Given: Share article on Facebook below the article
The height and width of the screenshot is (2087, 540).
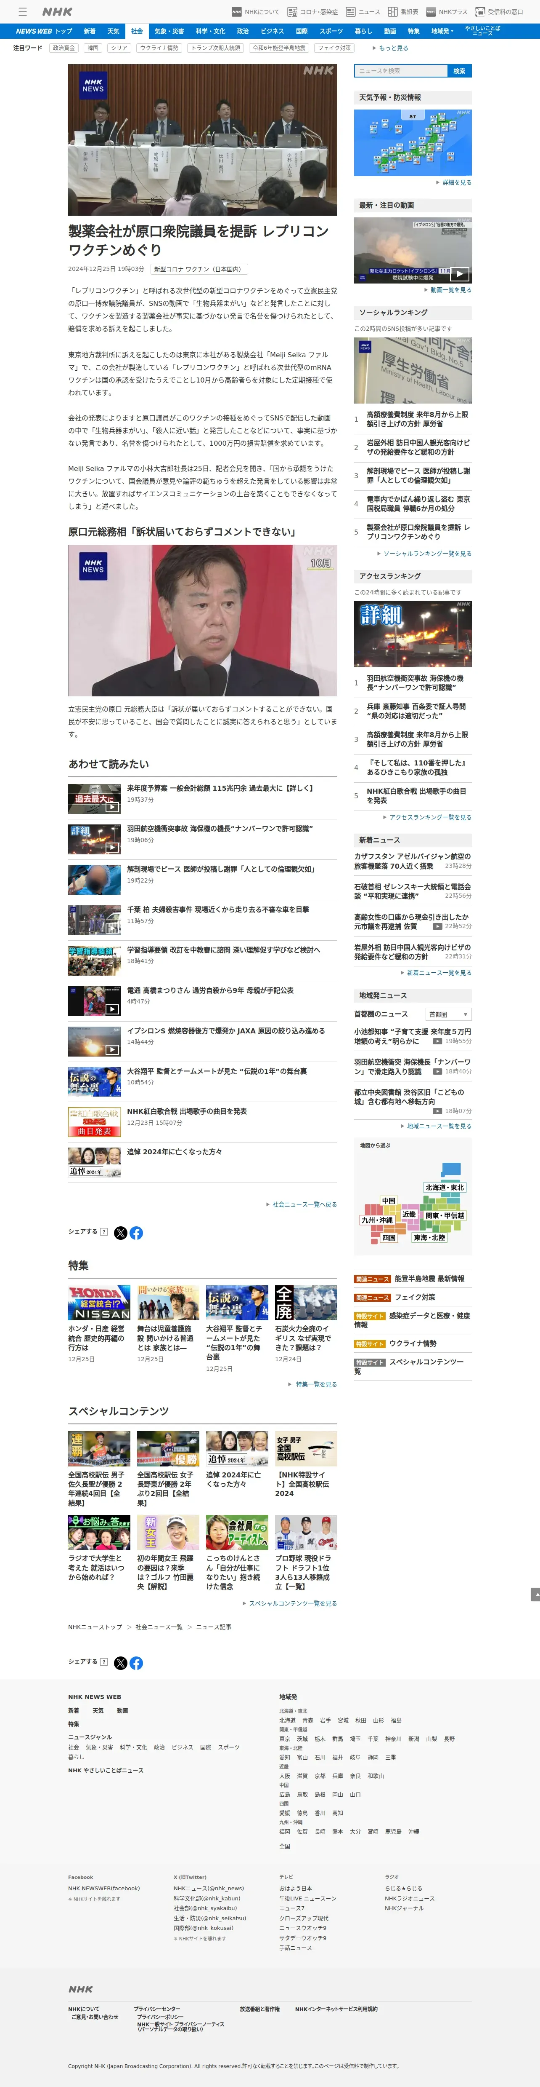Looking at the screenshot, I should [x=137, y=1233].
